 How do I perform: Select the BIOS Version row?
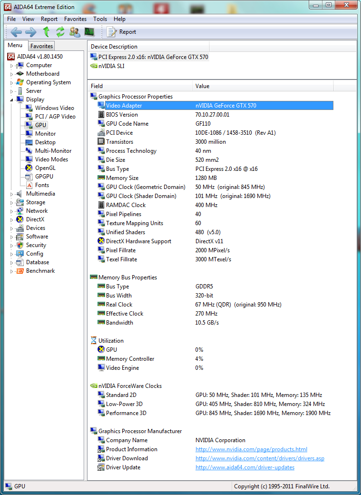pos(212,115)
